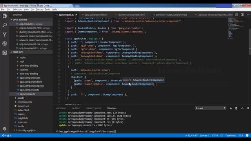Image resolution: width=251 pixels, height=141 pixels.
Task: Change TypeScript language mode in status bar
Action: (230, 136)
